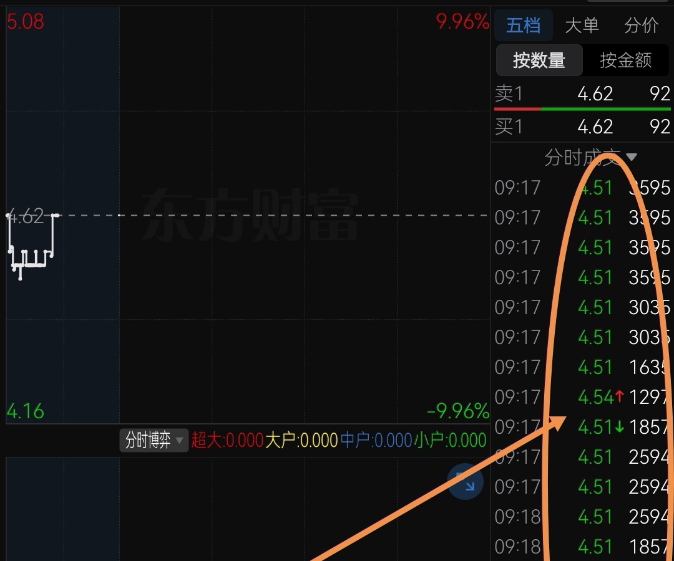Screen dimensions: 674x561
Task: Click the 4.62 reference price on chart
Action: coord(27,216)
